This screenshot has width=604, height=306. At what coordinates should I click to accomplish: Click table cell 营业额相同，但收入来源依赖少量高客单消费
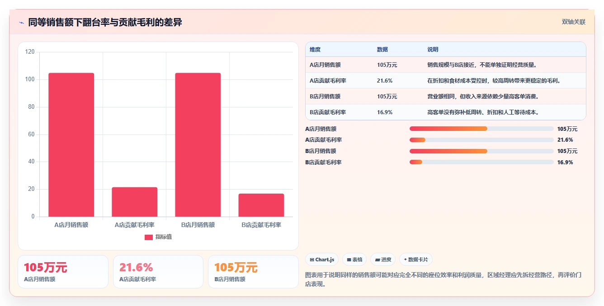(483, 97)
